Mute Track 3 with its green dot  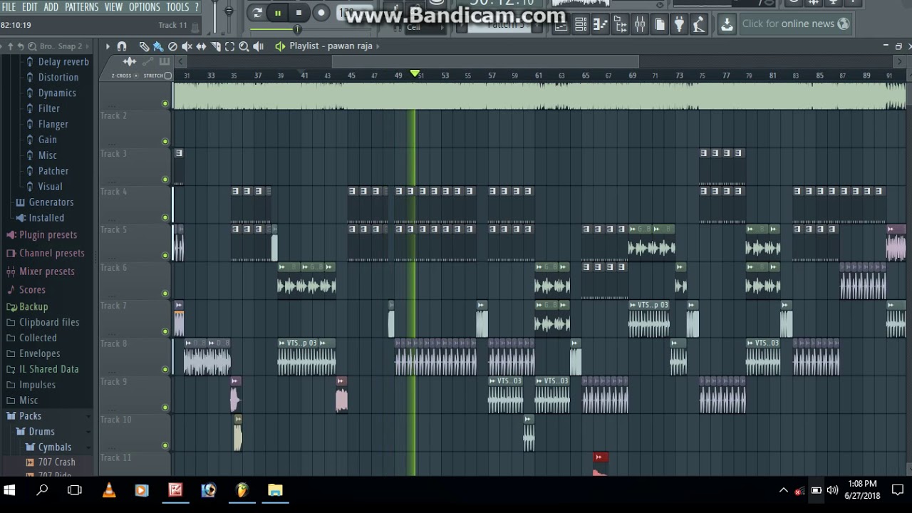[x=165, y=180]
